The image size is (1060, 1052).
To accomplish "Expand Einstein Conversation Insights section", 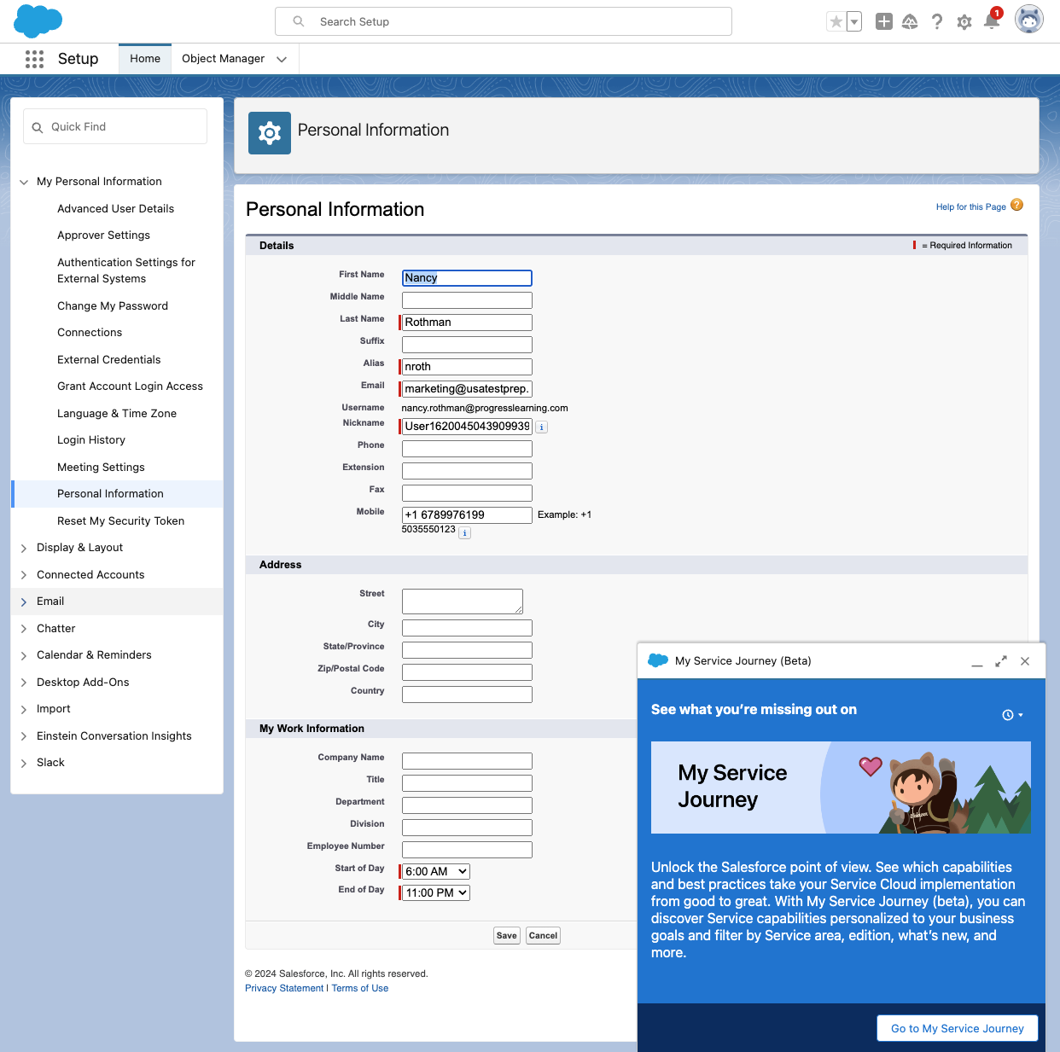I will coord(24,736).
